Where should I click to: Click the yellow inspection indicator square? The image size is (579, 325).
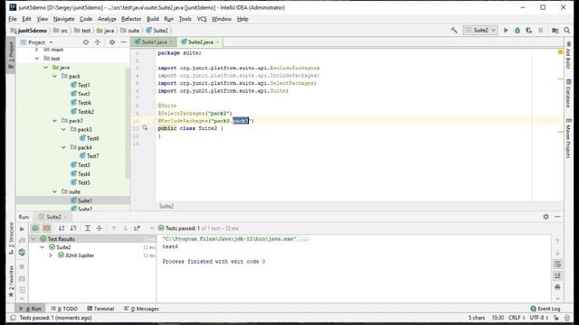coord(560,52)
